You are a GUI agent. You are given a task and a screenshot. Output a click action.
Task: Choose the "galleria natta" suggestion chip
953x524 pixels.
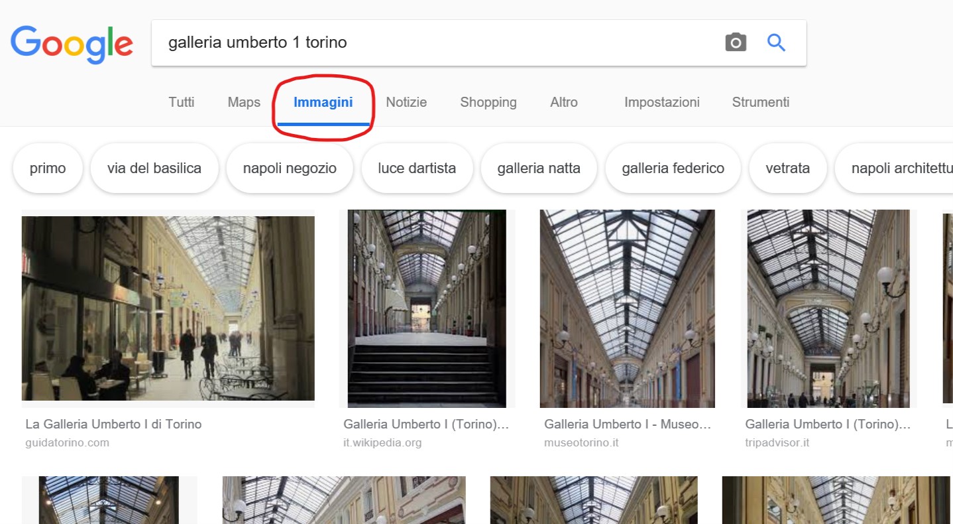(x=539, y=168)
